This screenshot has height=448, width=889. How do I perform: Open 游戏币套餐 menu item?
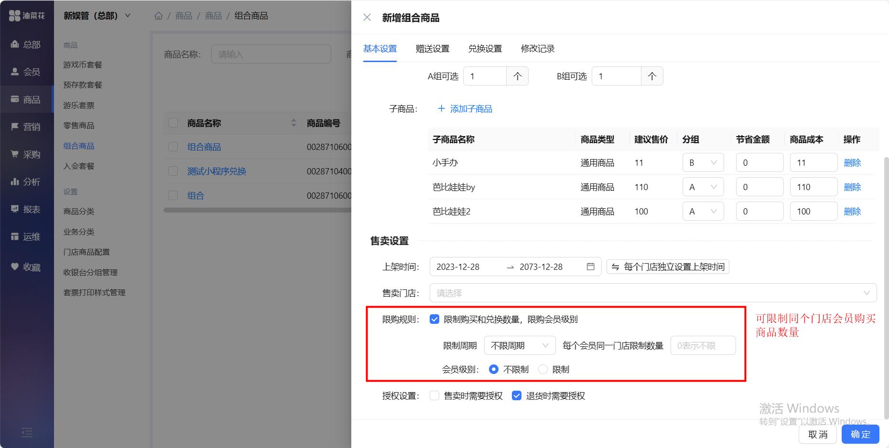(x=83, y=64)
